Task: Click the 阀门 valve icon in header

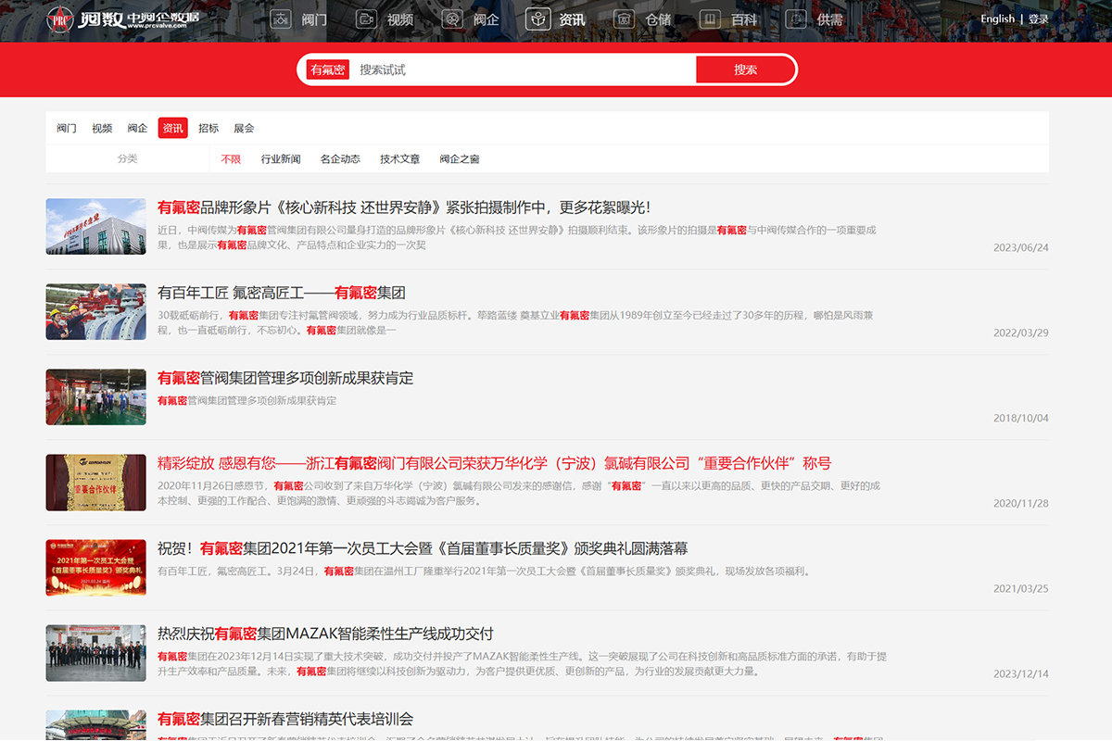Action: (283, 19)
